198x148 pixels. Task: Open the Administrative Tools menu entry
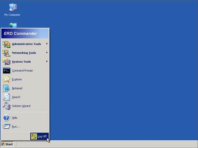click(25, 44)
